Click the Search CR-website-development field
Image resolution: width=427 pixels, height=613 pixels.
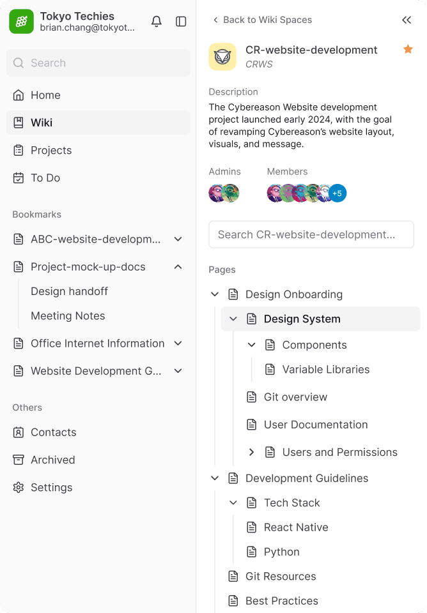pyautogui.click(x=311, y=234)
